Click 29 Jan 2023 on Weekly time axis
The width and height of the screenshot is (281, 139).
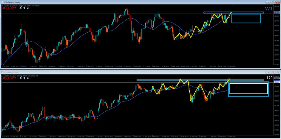[x=43, y=66]
